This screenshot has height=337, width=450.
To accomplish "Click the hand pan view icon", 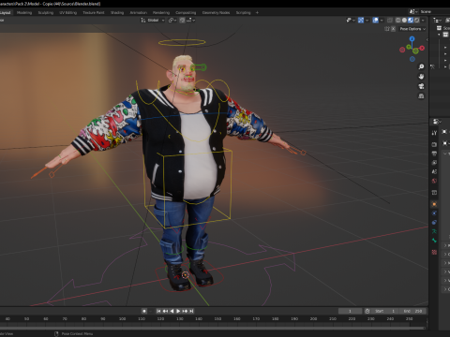I will coord(421,76).
